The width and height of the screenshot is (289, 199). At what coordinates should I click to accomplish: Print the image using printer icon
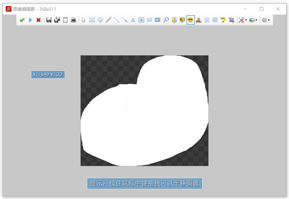pyautogui.click(x=73, y=20)
